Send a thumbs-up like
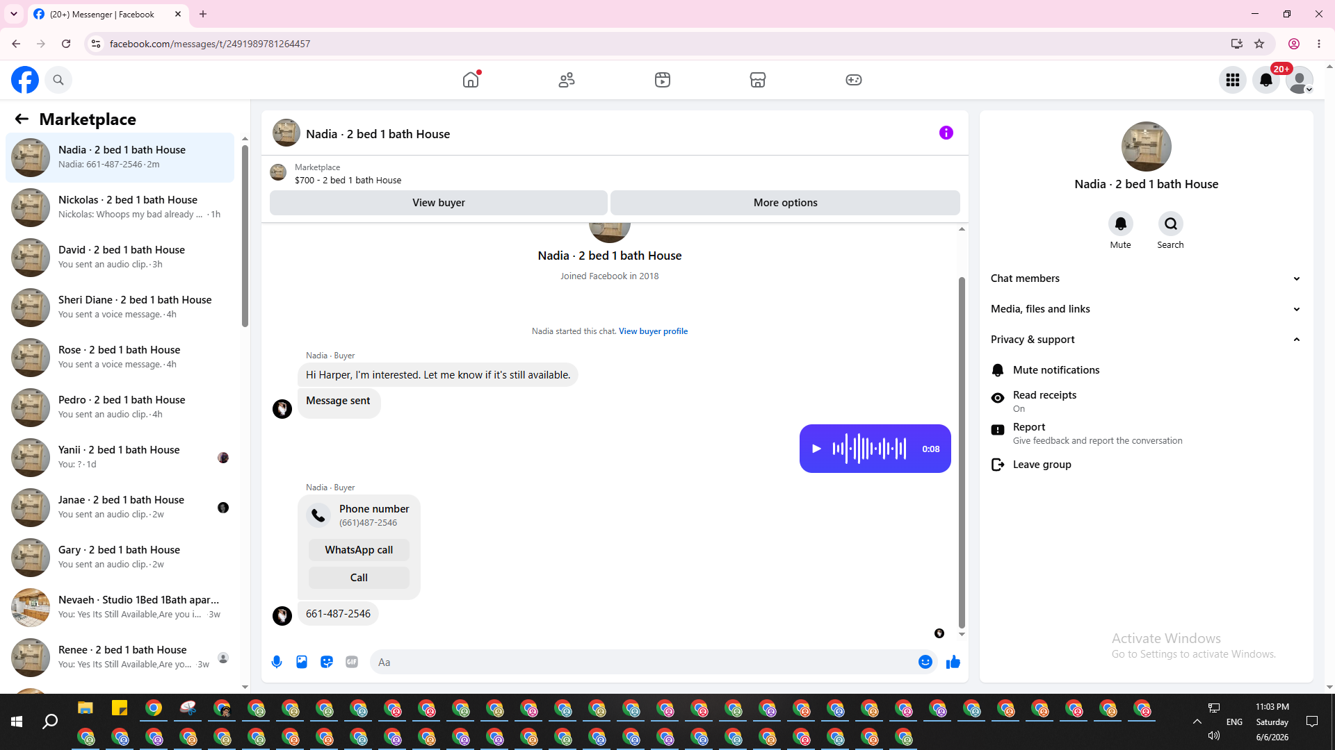Screen dimensions: 1335x750 (953, 662)
